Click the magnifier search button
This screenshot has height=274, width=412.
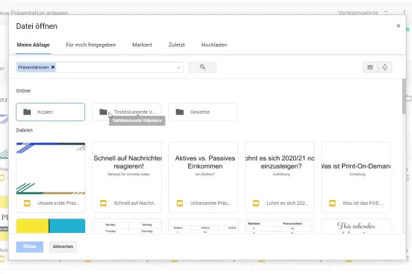(x=203, y=67)
